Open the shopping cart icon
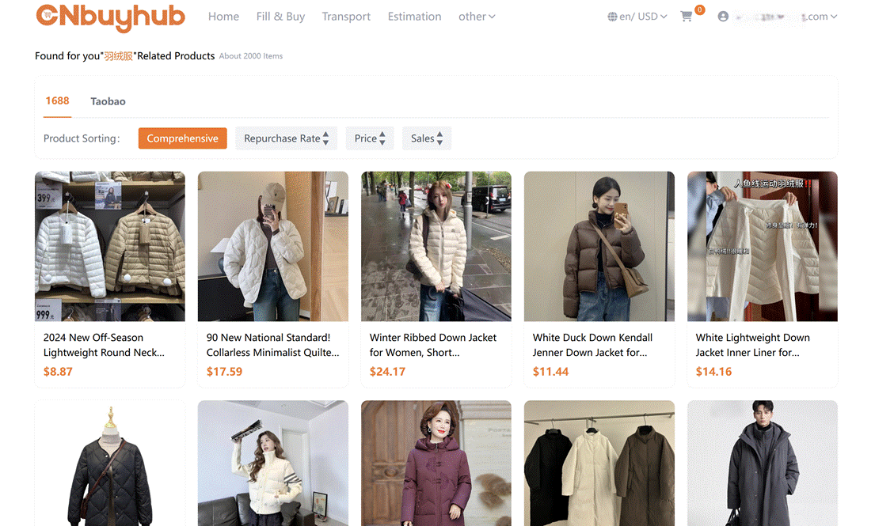This screenshot has width=875, height=526. coord(687,17)
